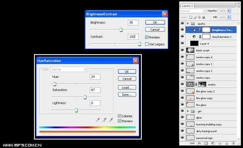Hide the Layer 4 layer

point(182,43)
